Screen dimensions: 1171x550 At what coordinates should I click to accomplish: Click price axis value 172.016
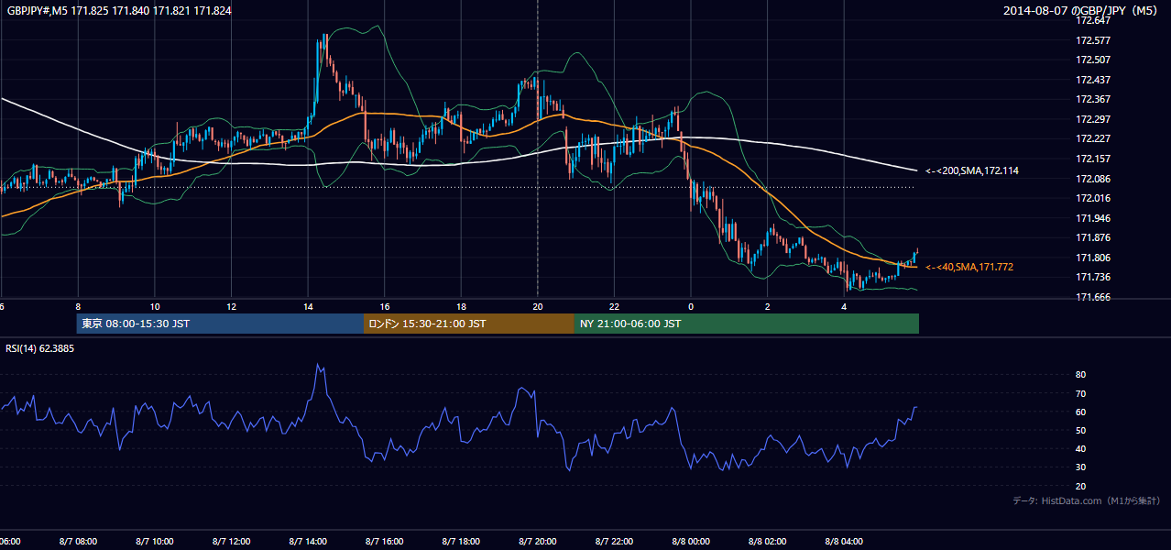(1092, 198)
